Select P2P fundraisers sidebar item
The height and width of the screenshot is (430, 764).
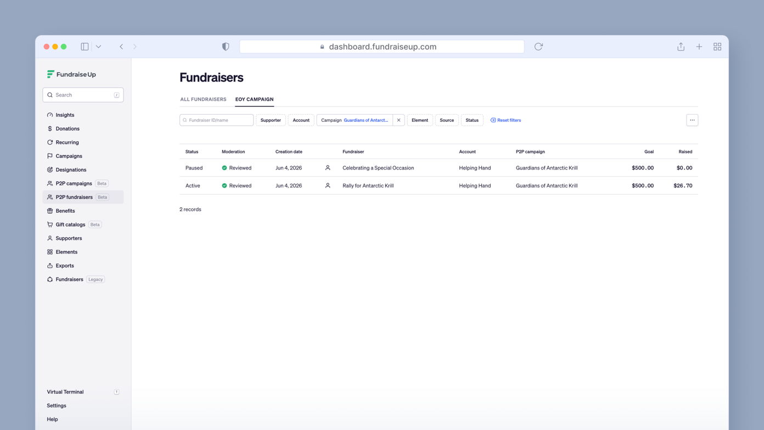coord(83,197)
